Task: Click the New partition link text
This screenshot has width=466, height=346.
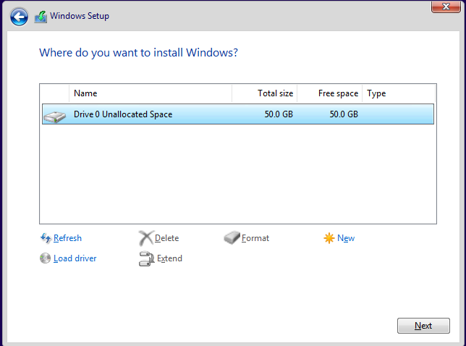Action: point(346,238)
